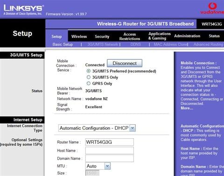Click the WRT54G3G model label

tap(211, 24)
